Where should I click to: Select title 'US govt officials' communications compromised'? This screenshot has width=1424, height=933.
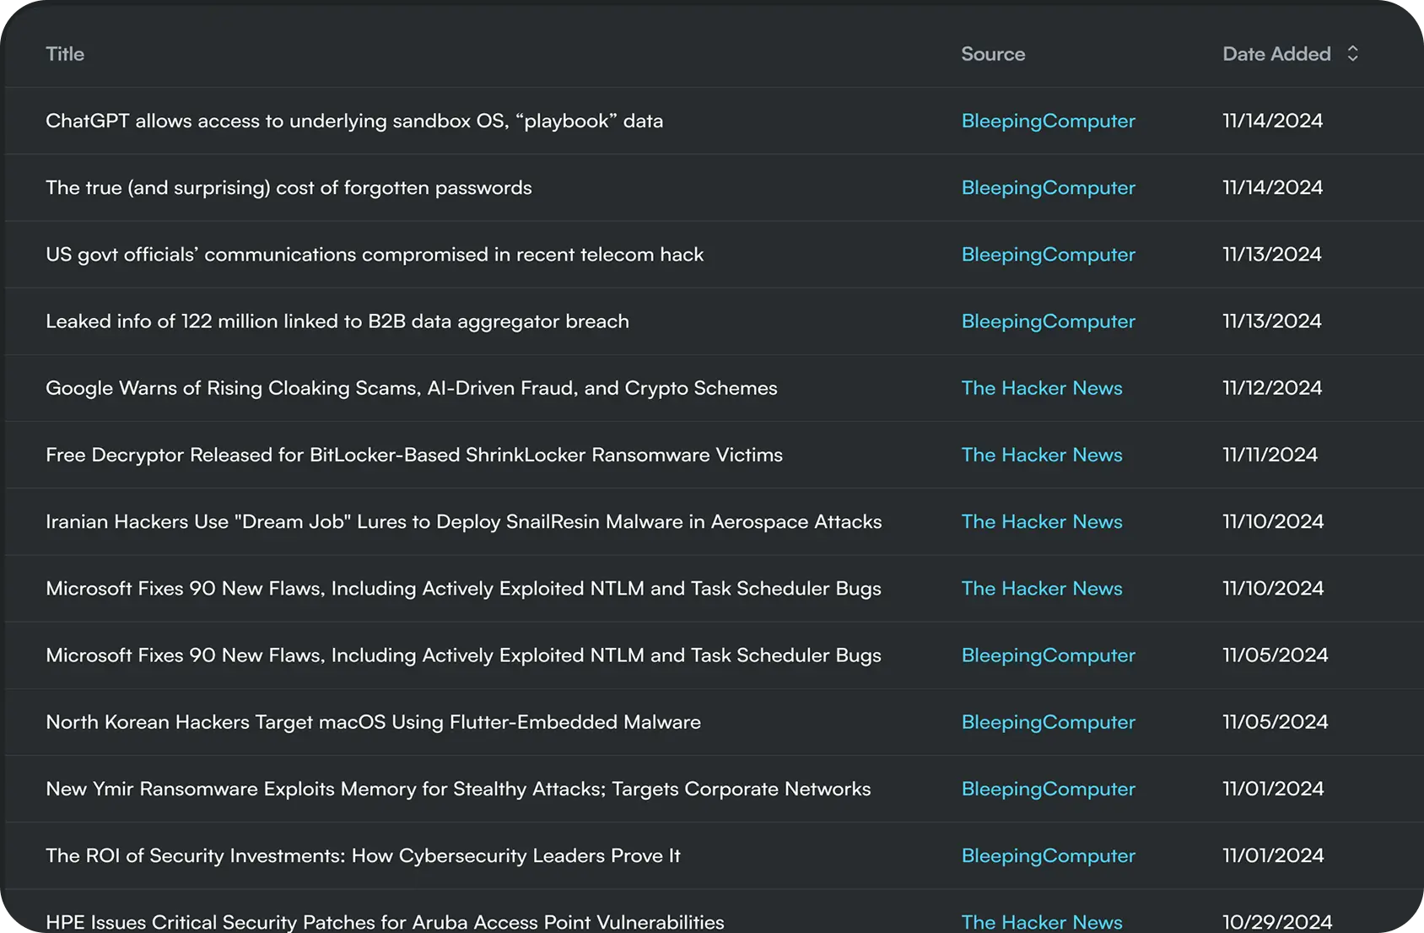[x=375, y=254]
